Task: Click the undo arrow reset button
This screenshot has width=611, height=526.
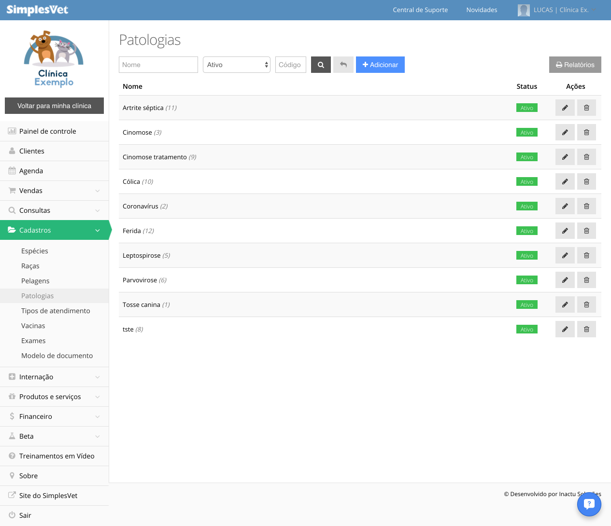Action: pyautogui.click(x=343, y=65)
